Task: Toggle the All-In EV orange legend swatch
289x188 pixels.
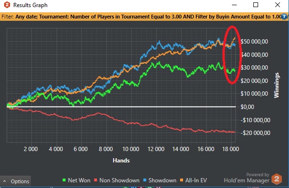Action: (x=182, y=180)
